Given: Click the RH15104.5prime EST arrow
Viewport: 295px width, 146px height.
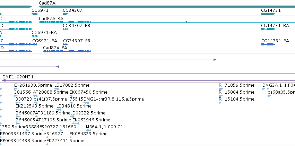Looking at the screenshot, I should pyautogui.click(x=220, y=103).
